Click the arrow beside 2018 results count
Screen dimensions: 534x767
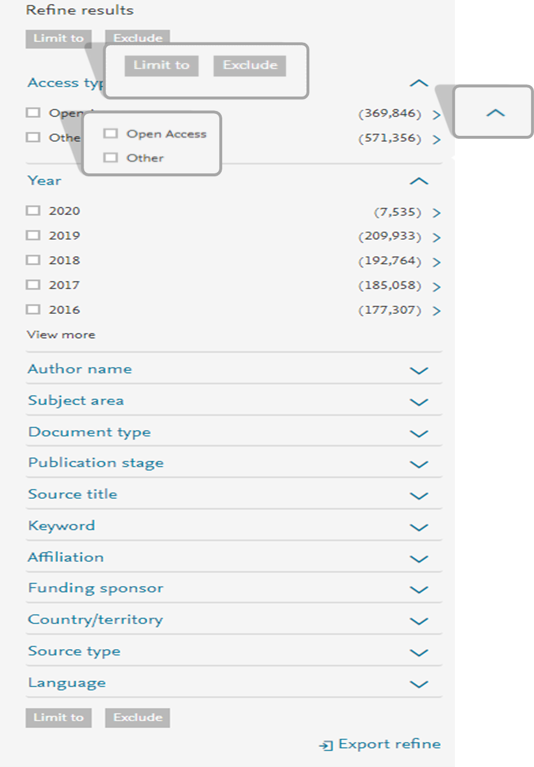(x=436, y=262)
